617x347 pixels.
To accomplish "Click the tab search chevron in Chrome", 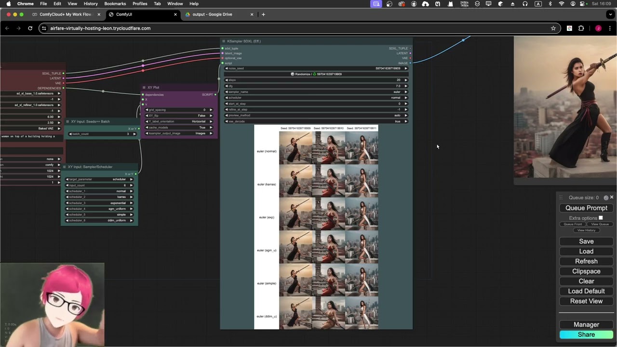I will point(610,14).
